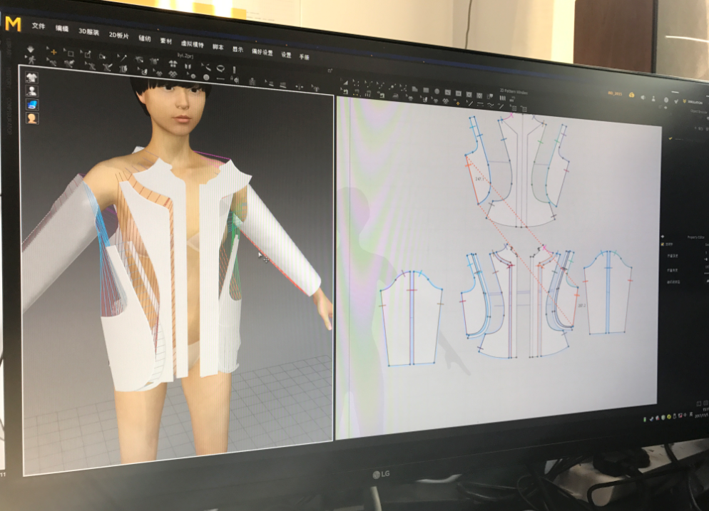
Task: Click the running-figure avatar tool icon
Action: pyautogui.click(x=31, y=60)
